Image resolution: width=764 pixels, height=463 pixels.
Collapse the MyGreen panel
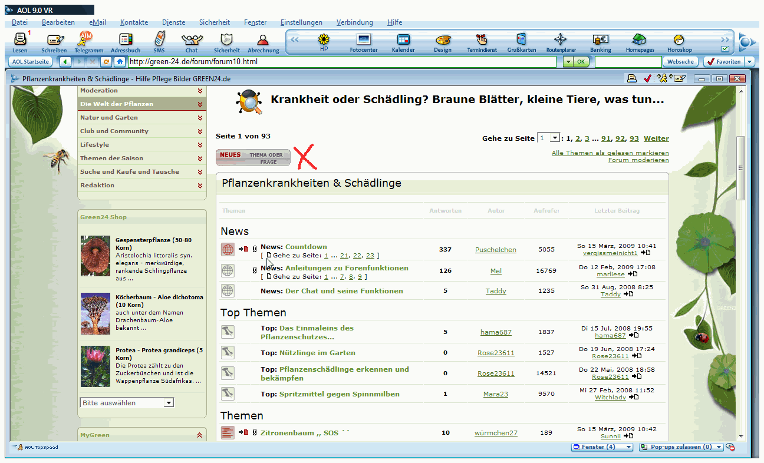pyautogui.click(x=199, y=435)
